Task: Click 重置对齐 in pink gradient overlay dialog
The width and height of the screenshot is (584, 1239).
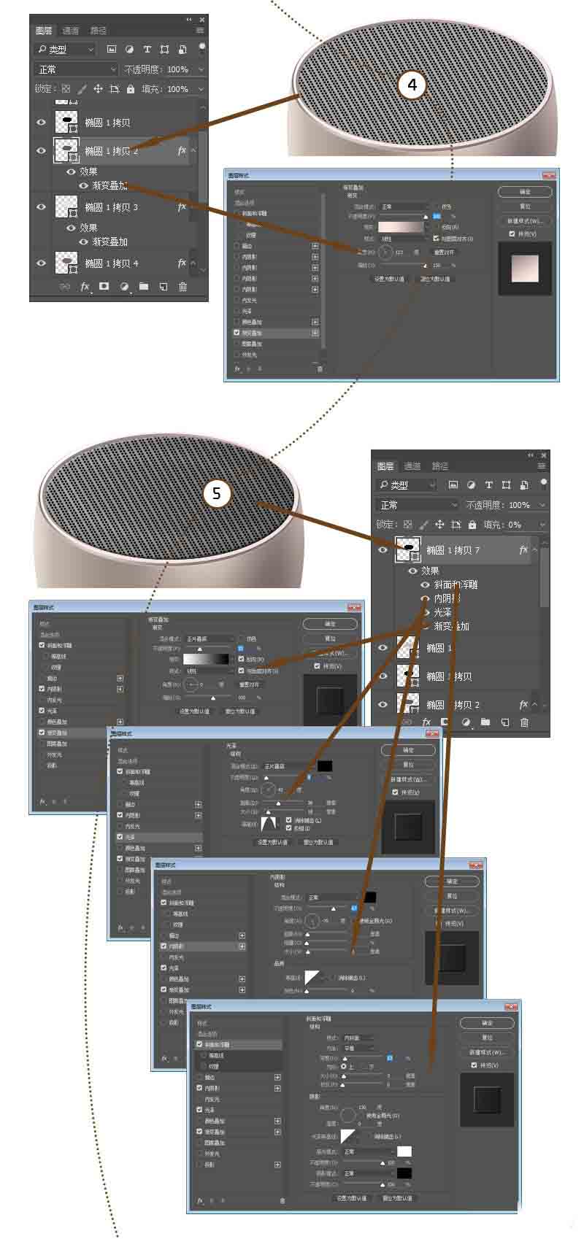Action: tap(444, 252)
